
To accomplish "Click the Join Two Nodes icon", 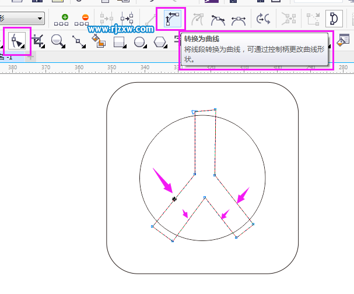I will 107,19.
